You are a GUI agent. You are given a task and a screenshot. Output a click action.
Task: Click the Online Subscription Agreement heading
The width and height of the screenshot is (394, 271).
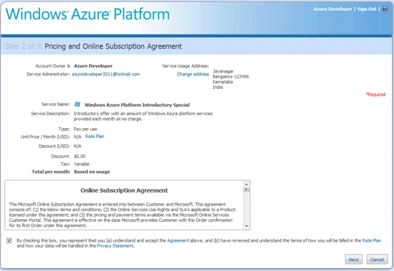pyautogui.click(x=124, y=191)
